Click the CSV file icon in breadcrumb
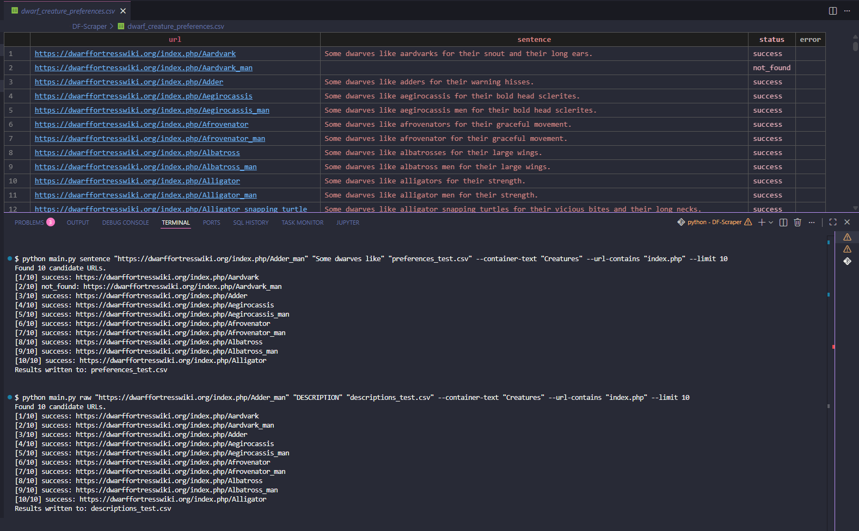The height and width of the screenshot is (531, 859). point(121,26)
